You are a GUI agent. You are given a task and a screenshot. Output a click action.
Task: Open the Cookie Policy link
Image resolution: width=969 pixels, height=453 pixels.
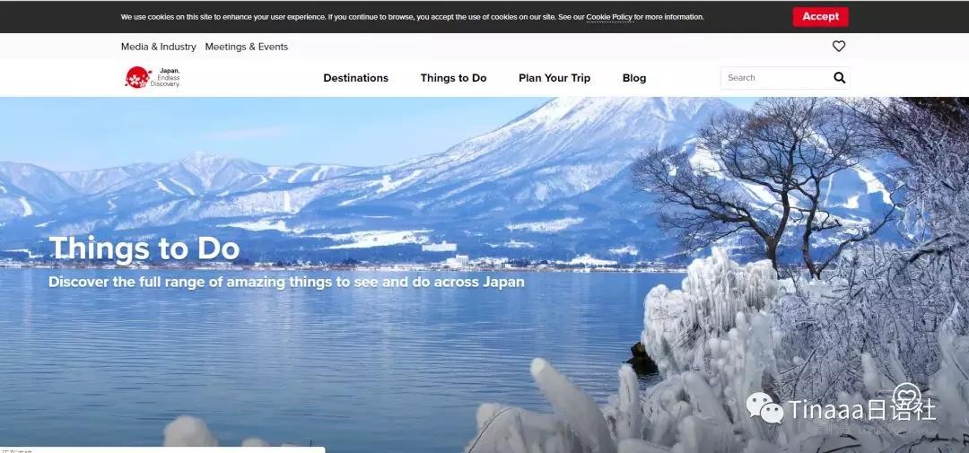tap(609, 17)
